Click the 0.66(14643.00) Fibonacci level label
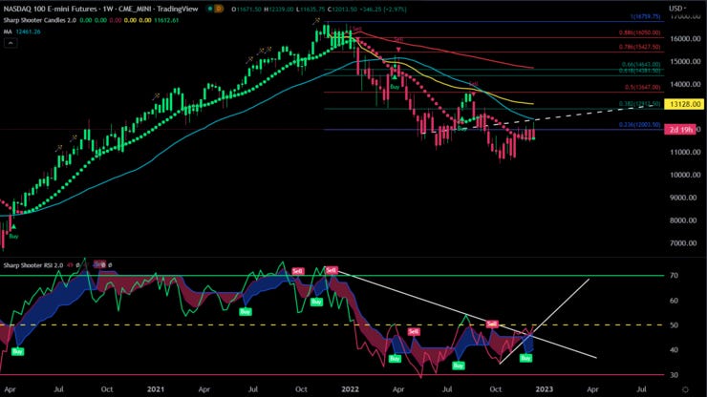Image resolution: width=707 pixels, height=397 pixels. (x=641, y=65)
